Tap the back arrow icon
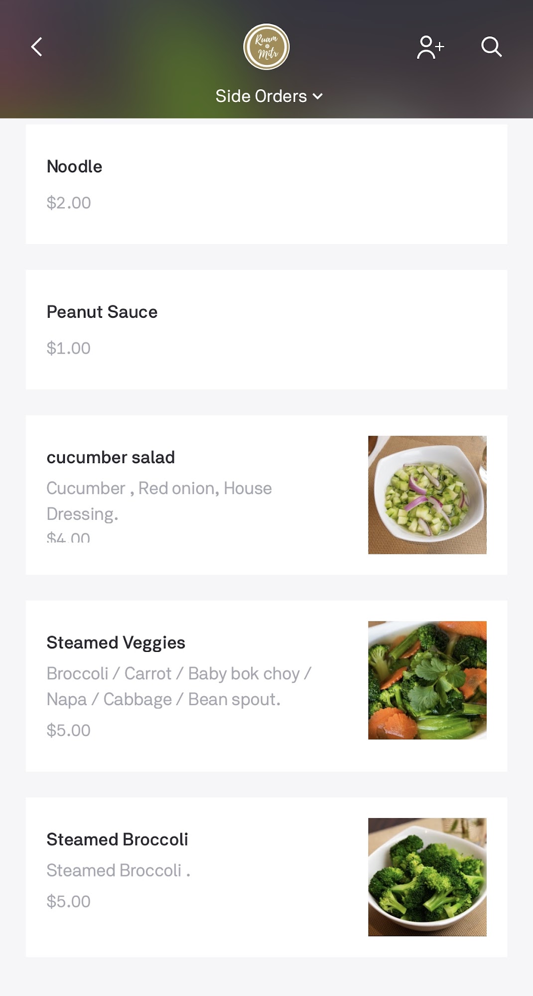The image size is (533, 996). [x=37, y=47]
